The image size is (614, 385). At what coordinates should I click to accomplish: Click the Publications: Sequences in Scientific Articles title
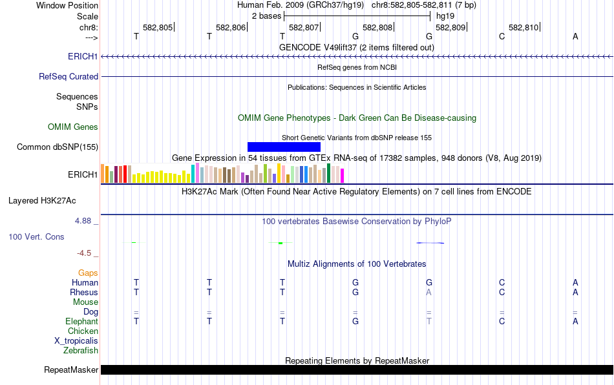point(357,87)
